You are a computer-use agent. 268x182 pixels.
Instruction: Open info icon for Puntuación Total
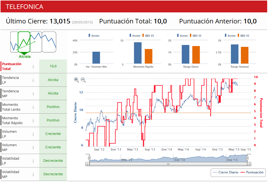pos(33,66)
